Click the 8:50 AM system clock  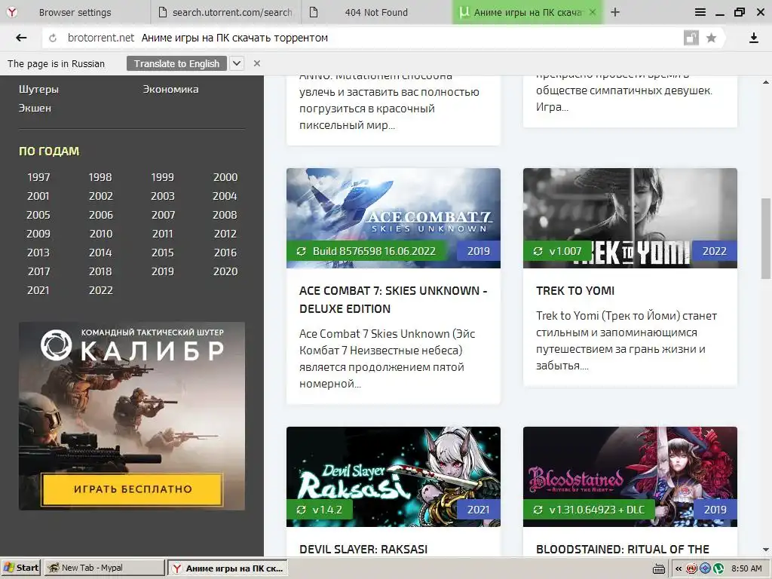[746, 568]
